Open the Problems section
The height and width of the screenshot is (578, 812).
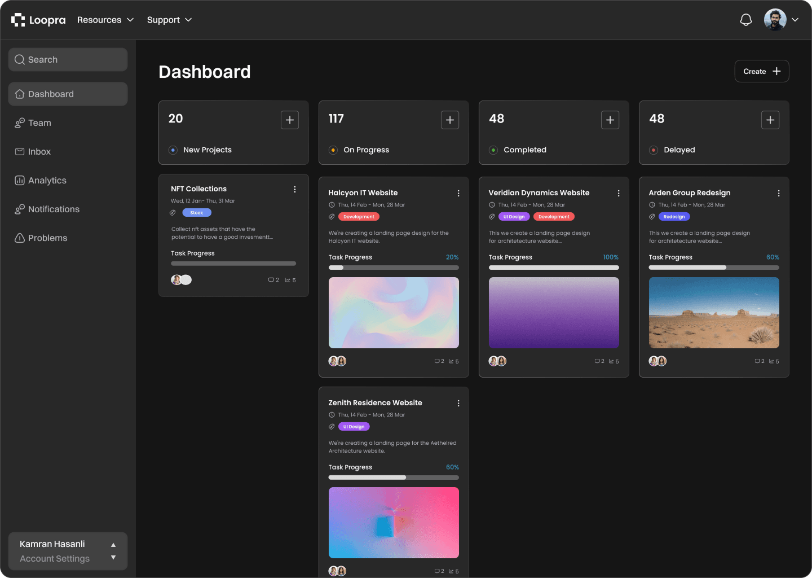pyautogui.click(x=47, y=238)
